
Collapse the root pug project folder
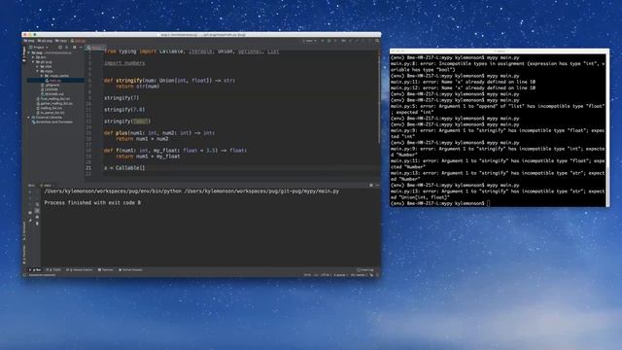point(29,52)
